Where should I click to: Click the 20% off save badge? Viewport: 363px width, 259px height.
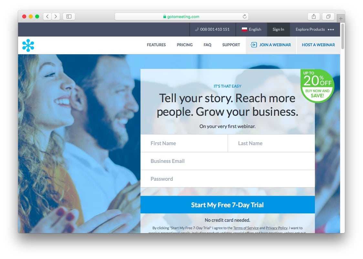click(x=317, y=86)
